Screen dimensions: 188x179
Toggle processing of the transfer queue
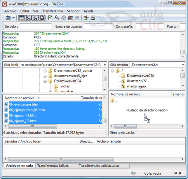click(x=57, y=18)
